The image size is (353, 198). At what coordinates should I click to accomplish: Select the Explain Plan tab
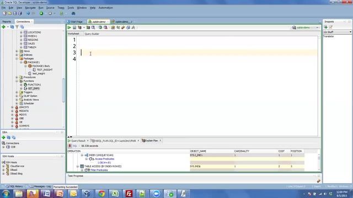pyautogui.click(x=151, y=141)
